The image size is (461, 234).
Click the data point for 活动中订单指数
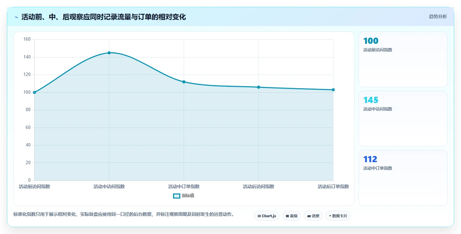click(x=184, y=82)
